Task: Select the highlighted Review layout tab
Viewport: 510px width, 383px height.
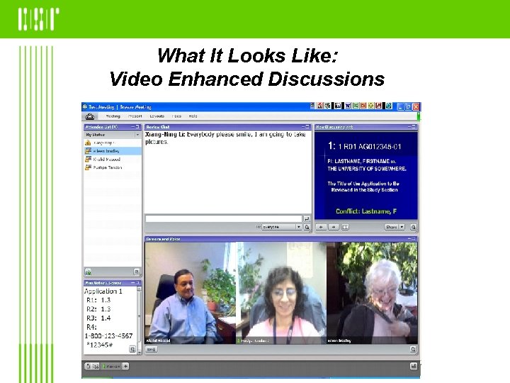Action: pos(111,366)
